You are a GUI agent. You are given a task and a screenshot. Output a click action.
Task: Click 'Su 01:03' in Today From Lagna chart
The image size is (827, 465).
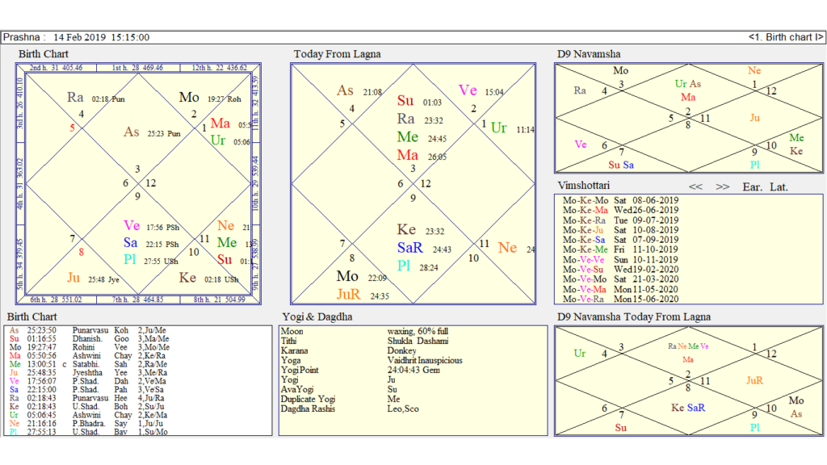[419, 101]
